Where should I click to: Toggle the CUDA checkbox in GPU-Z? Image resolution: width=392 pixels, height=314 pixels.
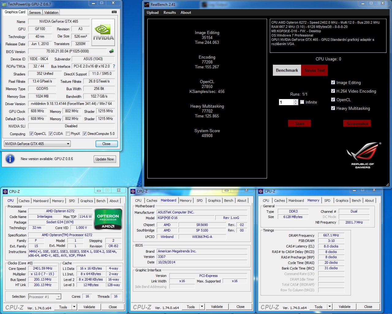[51, 134]
